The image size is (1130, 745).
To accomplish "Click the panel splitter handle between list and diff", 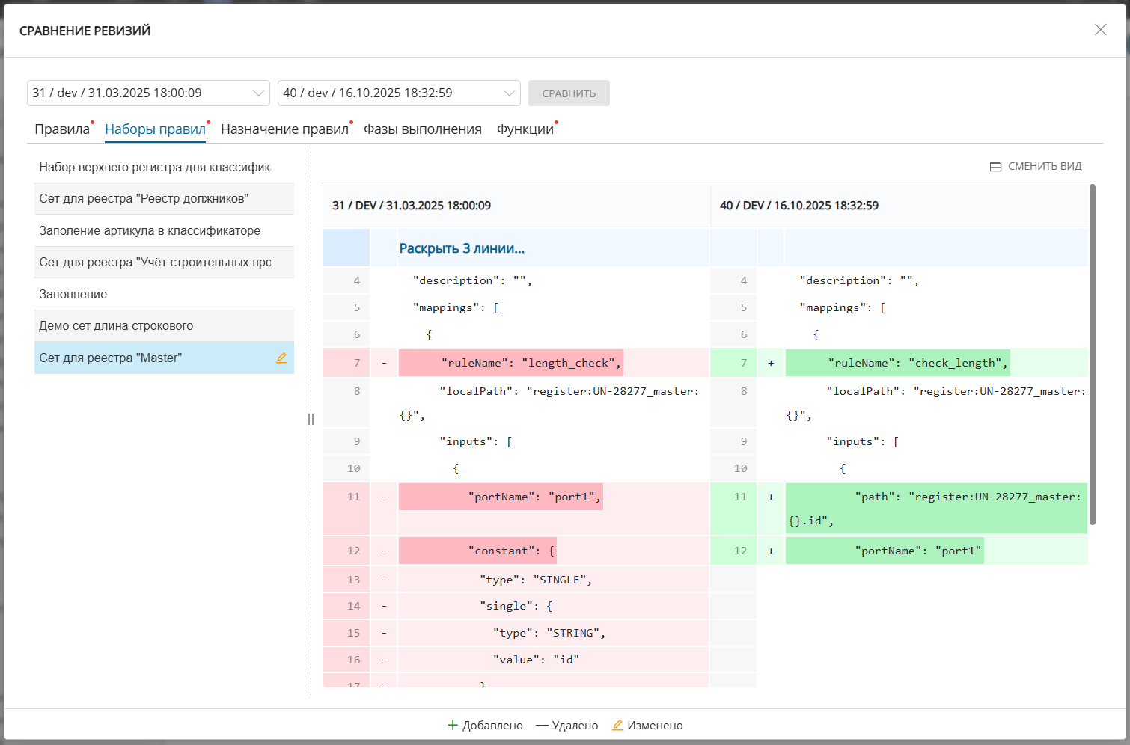I will (x=311, y=419).
